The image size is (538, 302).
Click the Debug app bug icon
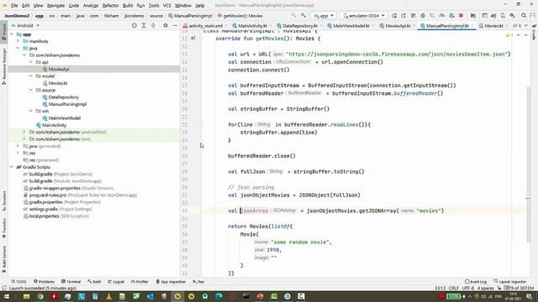click(423, 16)
